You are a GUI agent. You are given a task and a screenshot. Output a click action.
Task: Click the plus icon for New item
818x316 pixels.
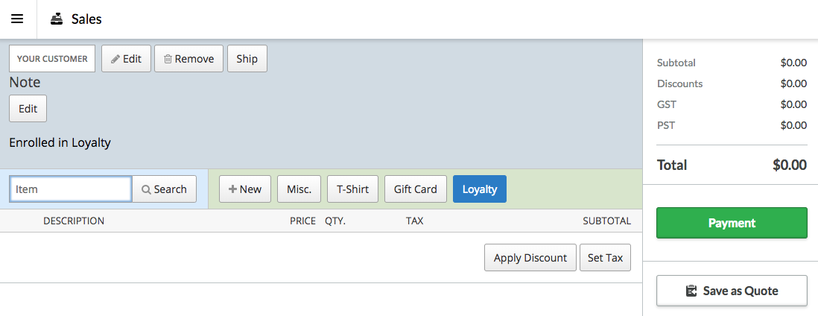[x=232, y=189]
